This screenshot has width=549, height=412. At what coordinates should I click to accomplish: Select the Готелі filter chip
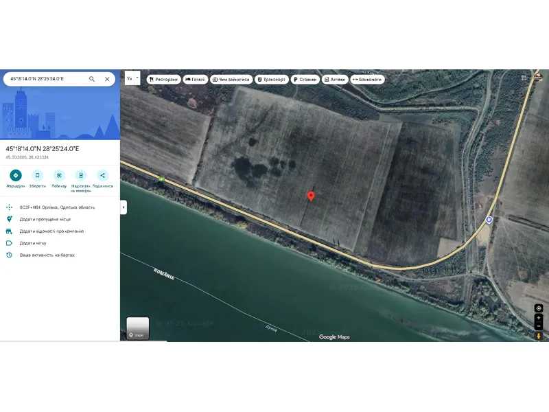pyautogui.click(x=195, y=80)
